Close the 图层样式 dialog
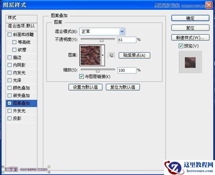Image resolution: width=215 pixels, height=175 pixels. (x=209, y=5)
